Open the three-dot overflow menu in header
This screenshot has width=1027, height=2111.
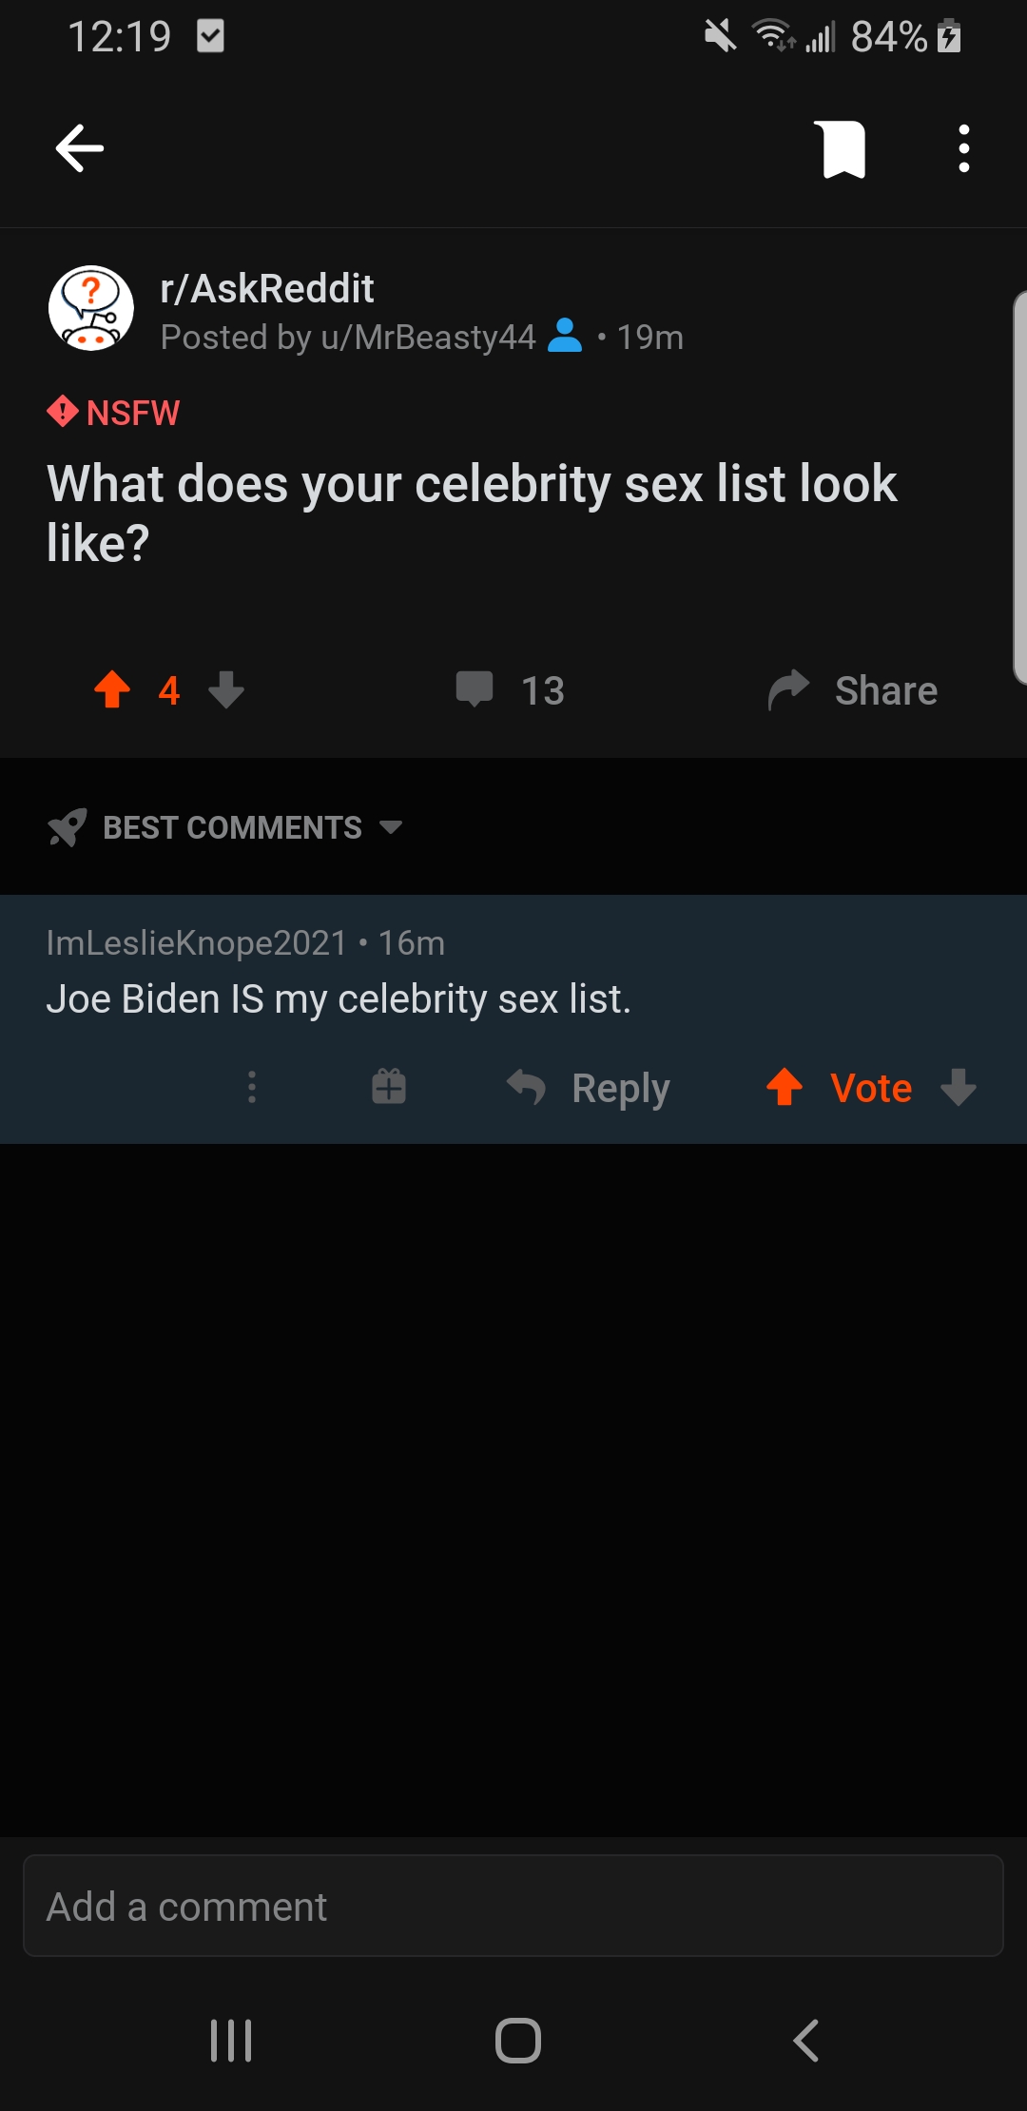[x=964, y=148]
